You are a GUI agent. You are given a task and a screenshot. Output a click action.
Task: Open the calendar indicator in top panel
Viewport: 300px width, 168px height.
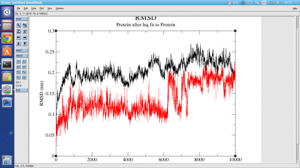[x=250, y=3]
